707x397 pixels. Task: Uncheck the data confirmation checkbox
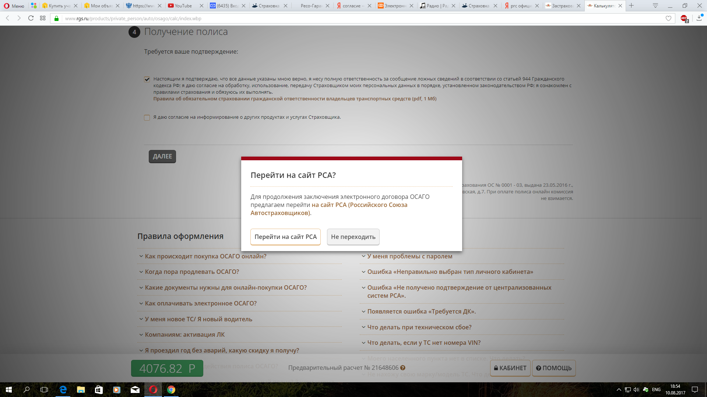click(x=147, y=79)
